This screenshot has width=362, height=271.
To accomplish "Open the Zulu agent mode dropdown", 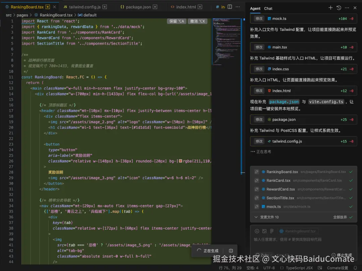I will click(x=264, y=255).
